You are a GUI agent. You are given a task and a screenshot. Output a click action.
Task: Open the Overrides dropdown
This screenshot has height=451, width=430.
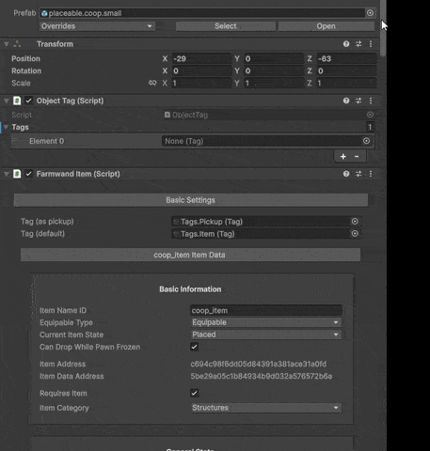pyautogui.click(x=97, y=26)
